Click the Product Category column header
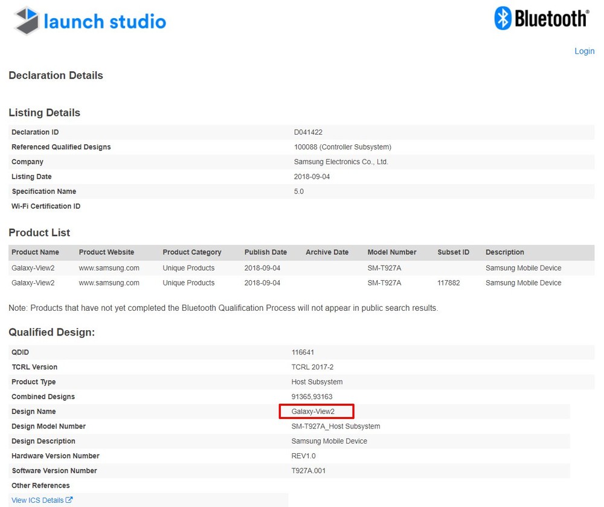Screen dimensions: 604x507 pyautogui.click(x=192, y=252)
